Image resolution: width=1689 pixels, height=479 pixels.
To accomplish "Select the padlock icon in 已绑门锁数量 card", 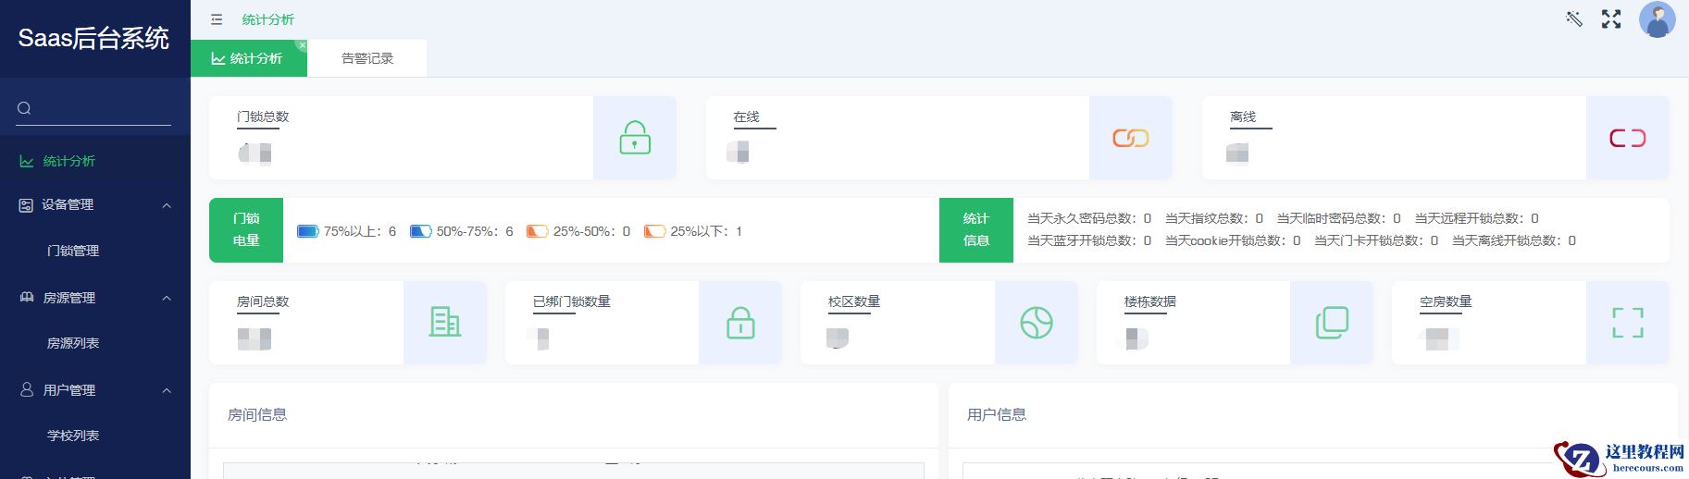I will coord(740,323).
